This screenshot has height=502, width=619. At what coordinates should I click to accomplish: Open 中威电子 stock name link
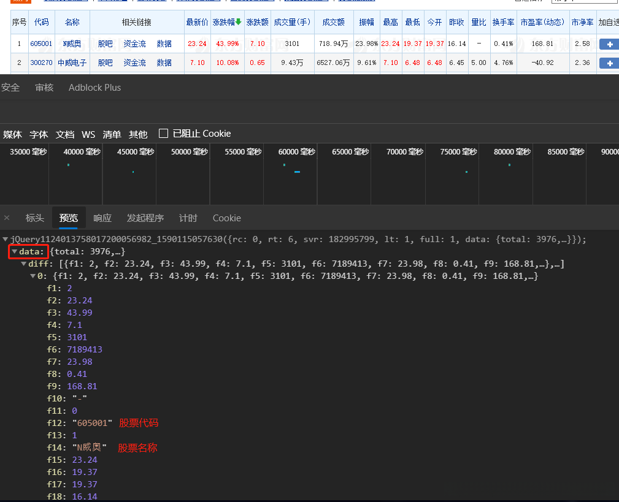(72, 63)
